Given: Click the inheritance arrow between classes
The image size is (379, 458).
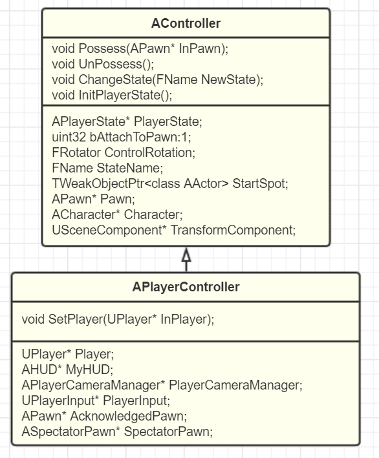Looking at the screenshot, I should point(186,260).
